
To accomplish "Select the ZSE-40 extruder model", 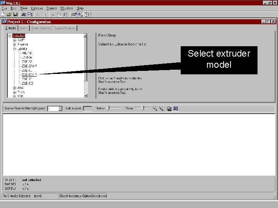I will click(27, 70).
